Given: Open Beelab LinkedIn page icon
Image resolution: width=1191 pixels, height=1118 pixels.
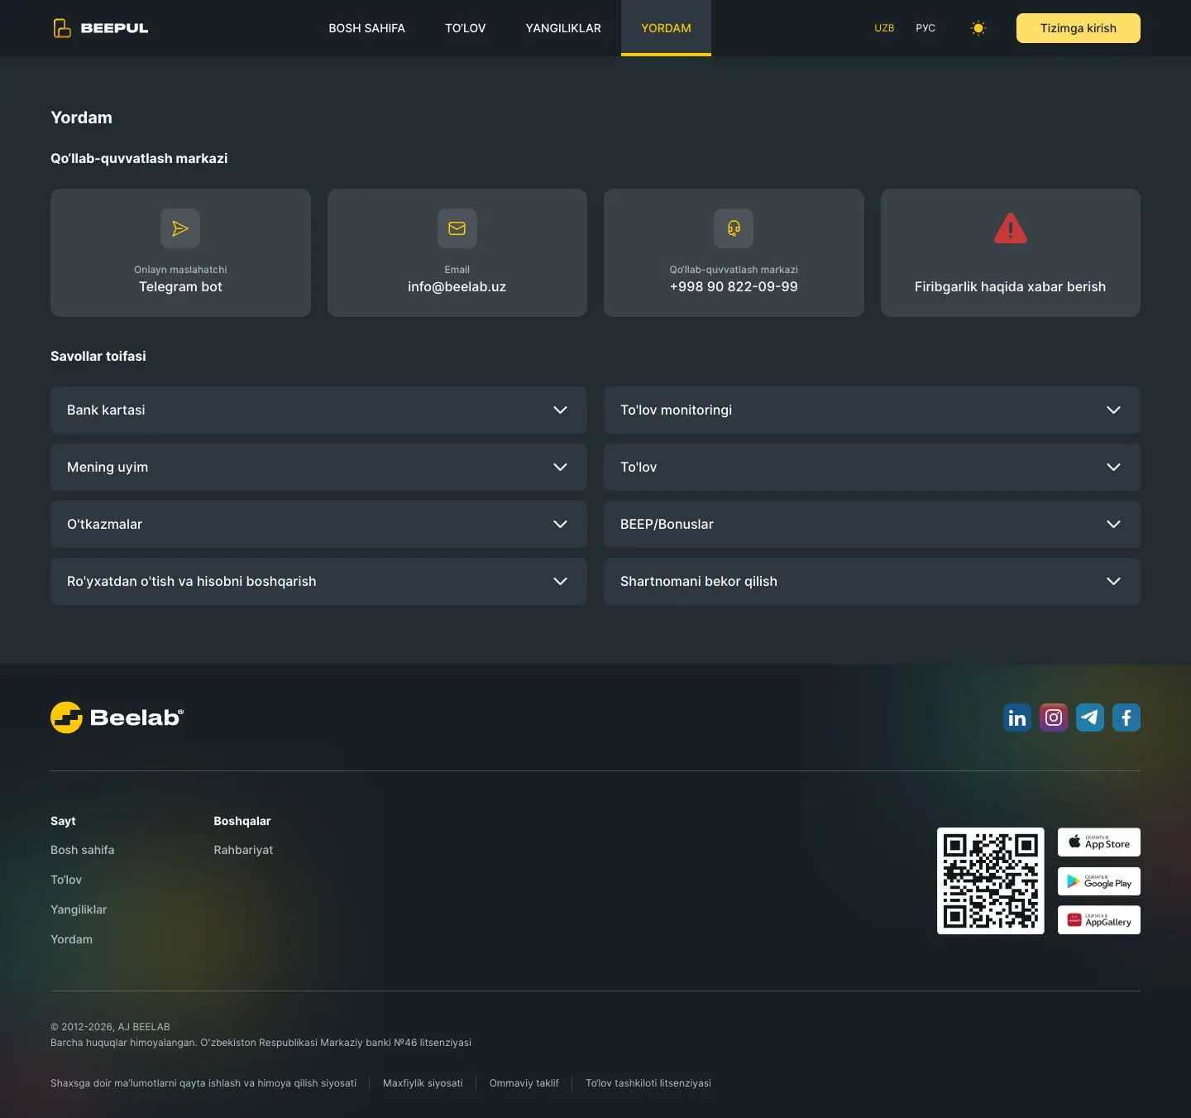Looking at the screenshot, I should [x=1017, y=717].
